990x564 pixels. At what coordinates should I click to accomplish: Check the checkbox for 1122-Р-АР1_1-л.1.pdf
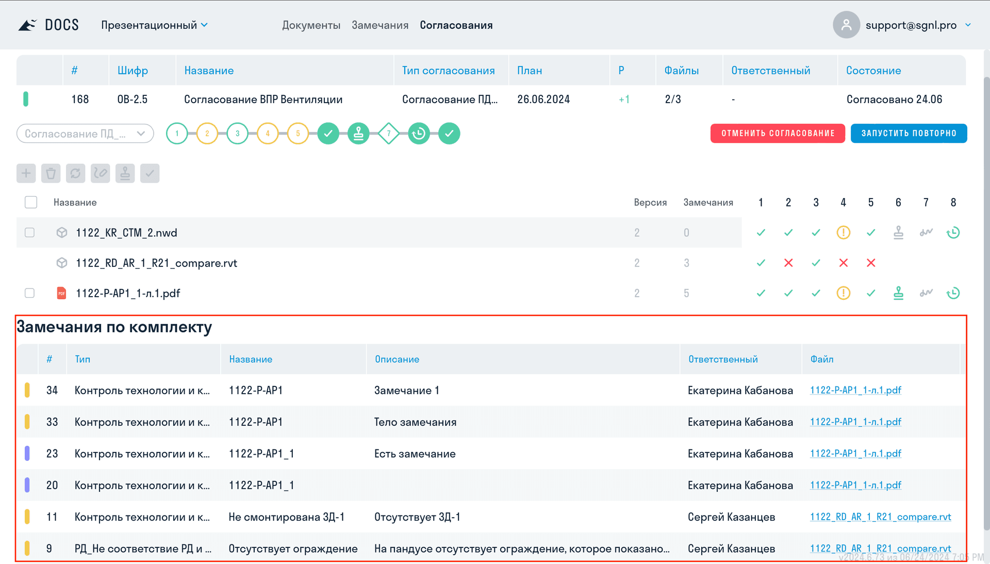[29, 293]
